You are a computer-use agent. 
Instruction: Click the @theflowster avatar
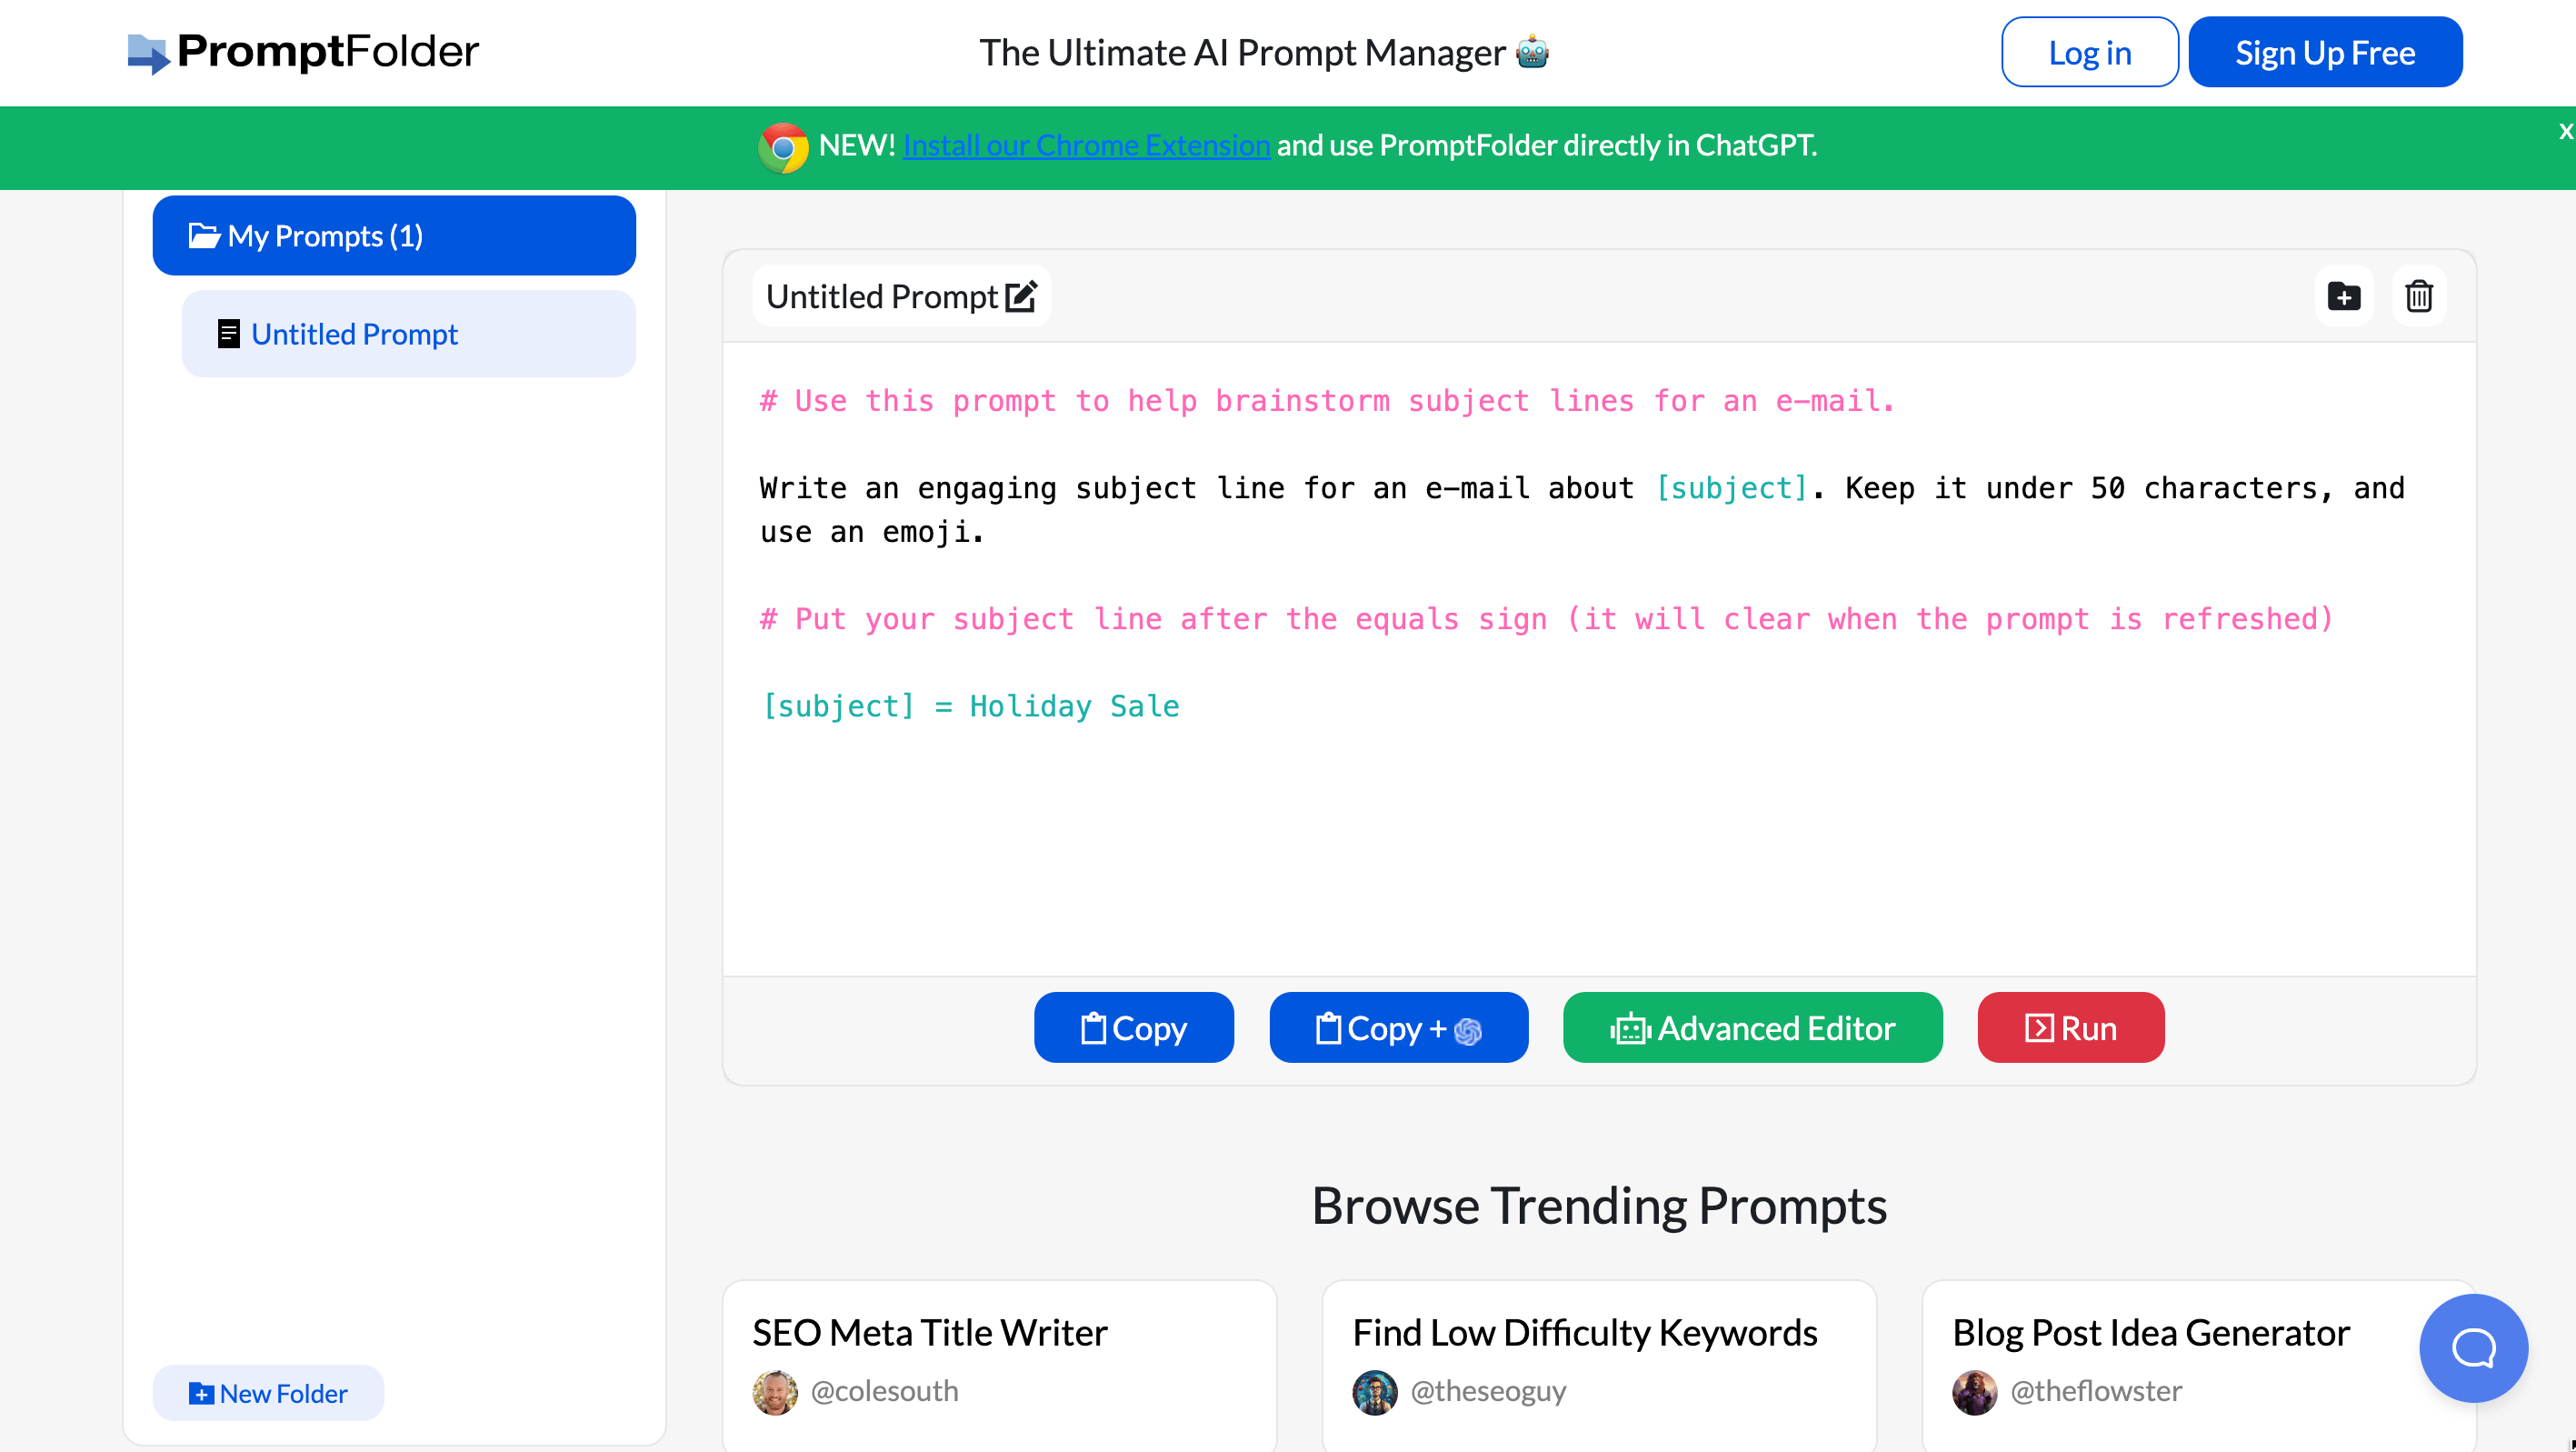coord(1975,1393)
